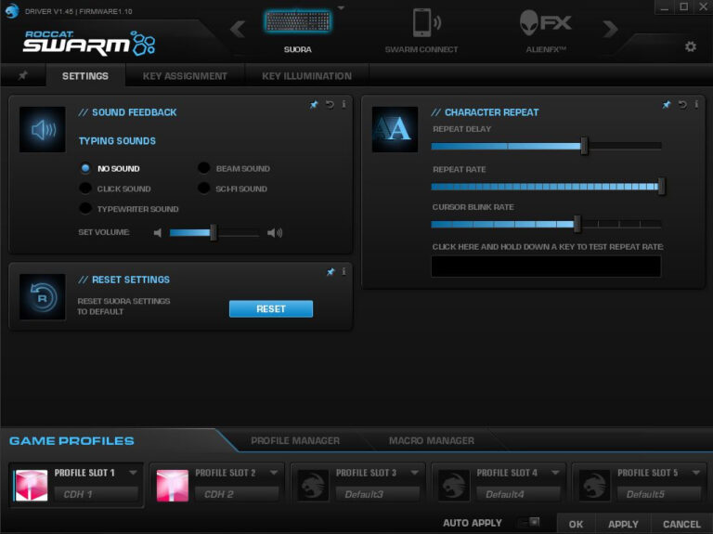Select the No Sound option

tap(85, 168)
